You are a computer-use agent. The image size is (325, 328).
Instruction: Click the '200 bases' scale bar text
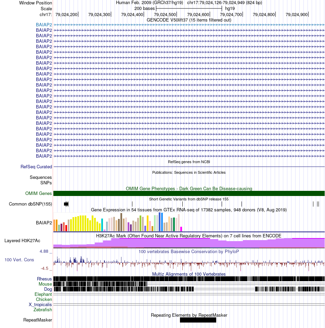click(144, 9)
